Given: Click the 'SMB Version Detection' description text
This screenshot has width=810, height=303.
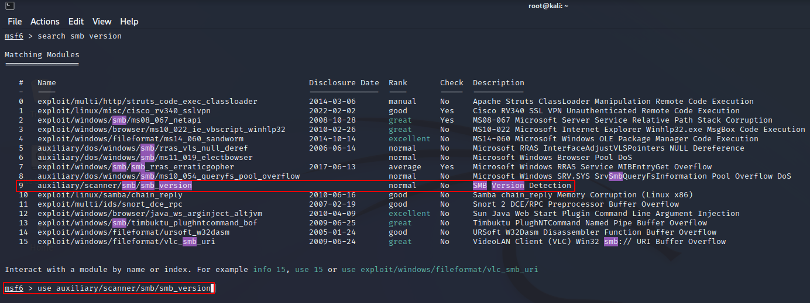Looking at the screenshot, I should coord(521,186).
